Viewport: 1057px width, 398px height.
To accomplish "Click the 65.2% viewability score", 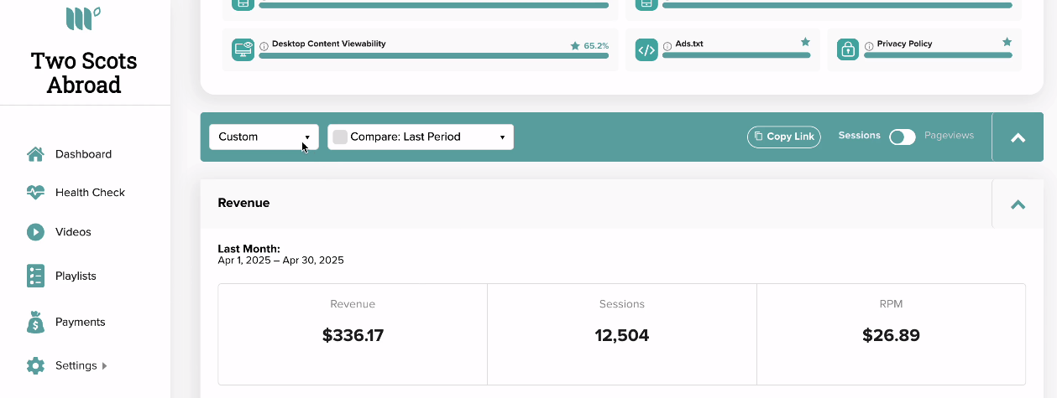I will pyautogui.click(x=596, y=46).
